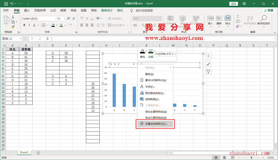
Task: Toggle Bold formatting
Action: 24,25
